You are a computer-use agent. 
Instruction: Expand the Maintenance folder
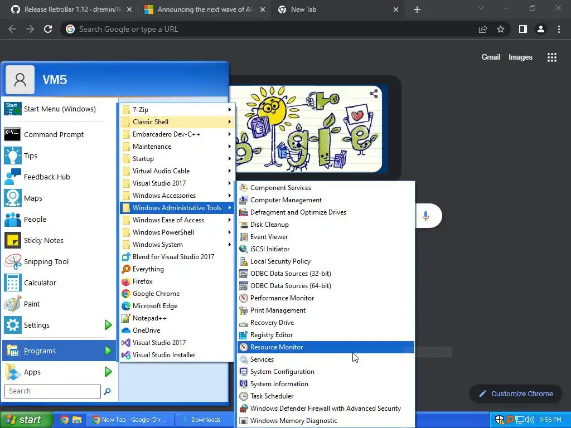[x=177, y=147]
